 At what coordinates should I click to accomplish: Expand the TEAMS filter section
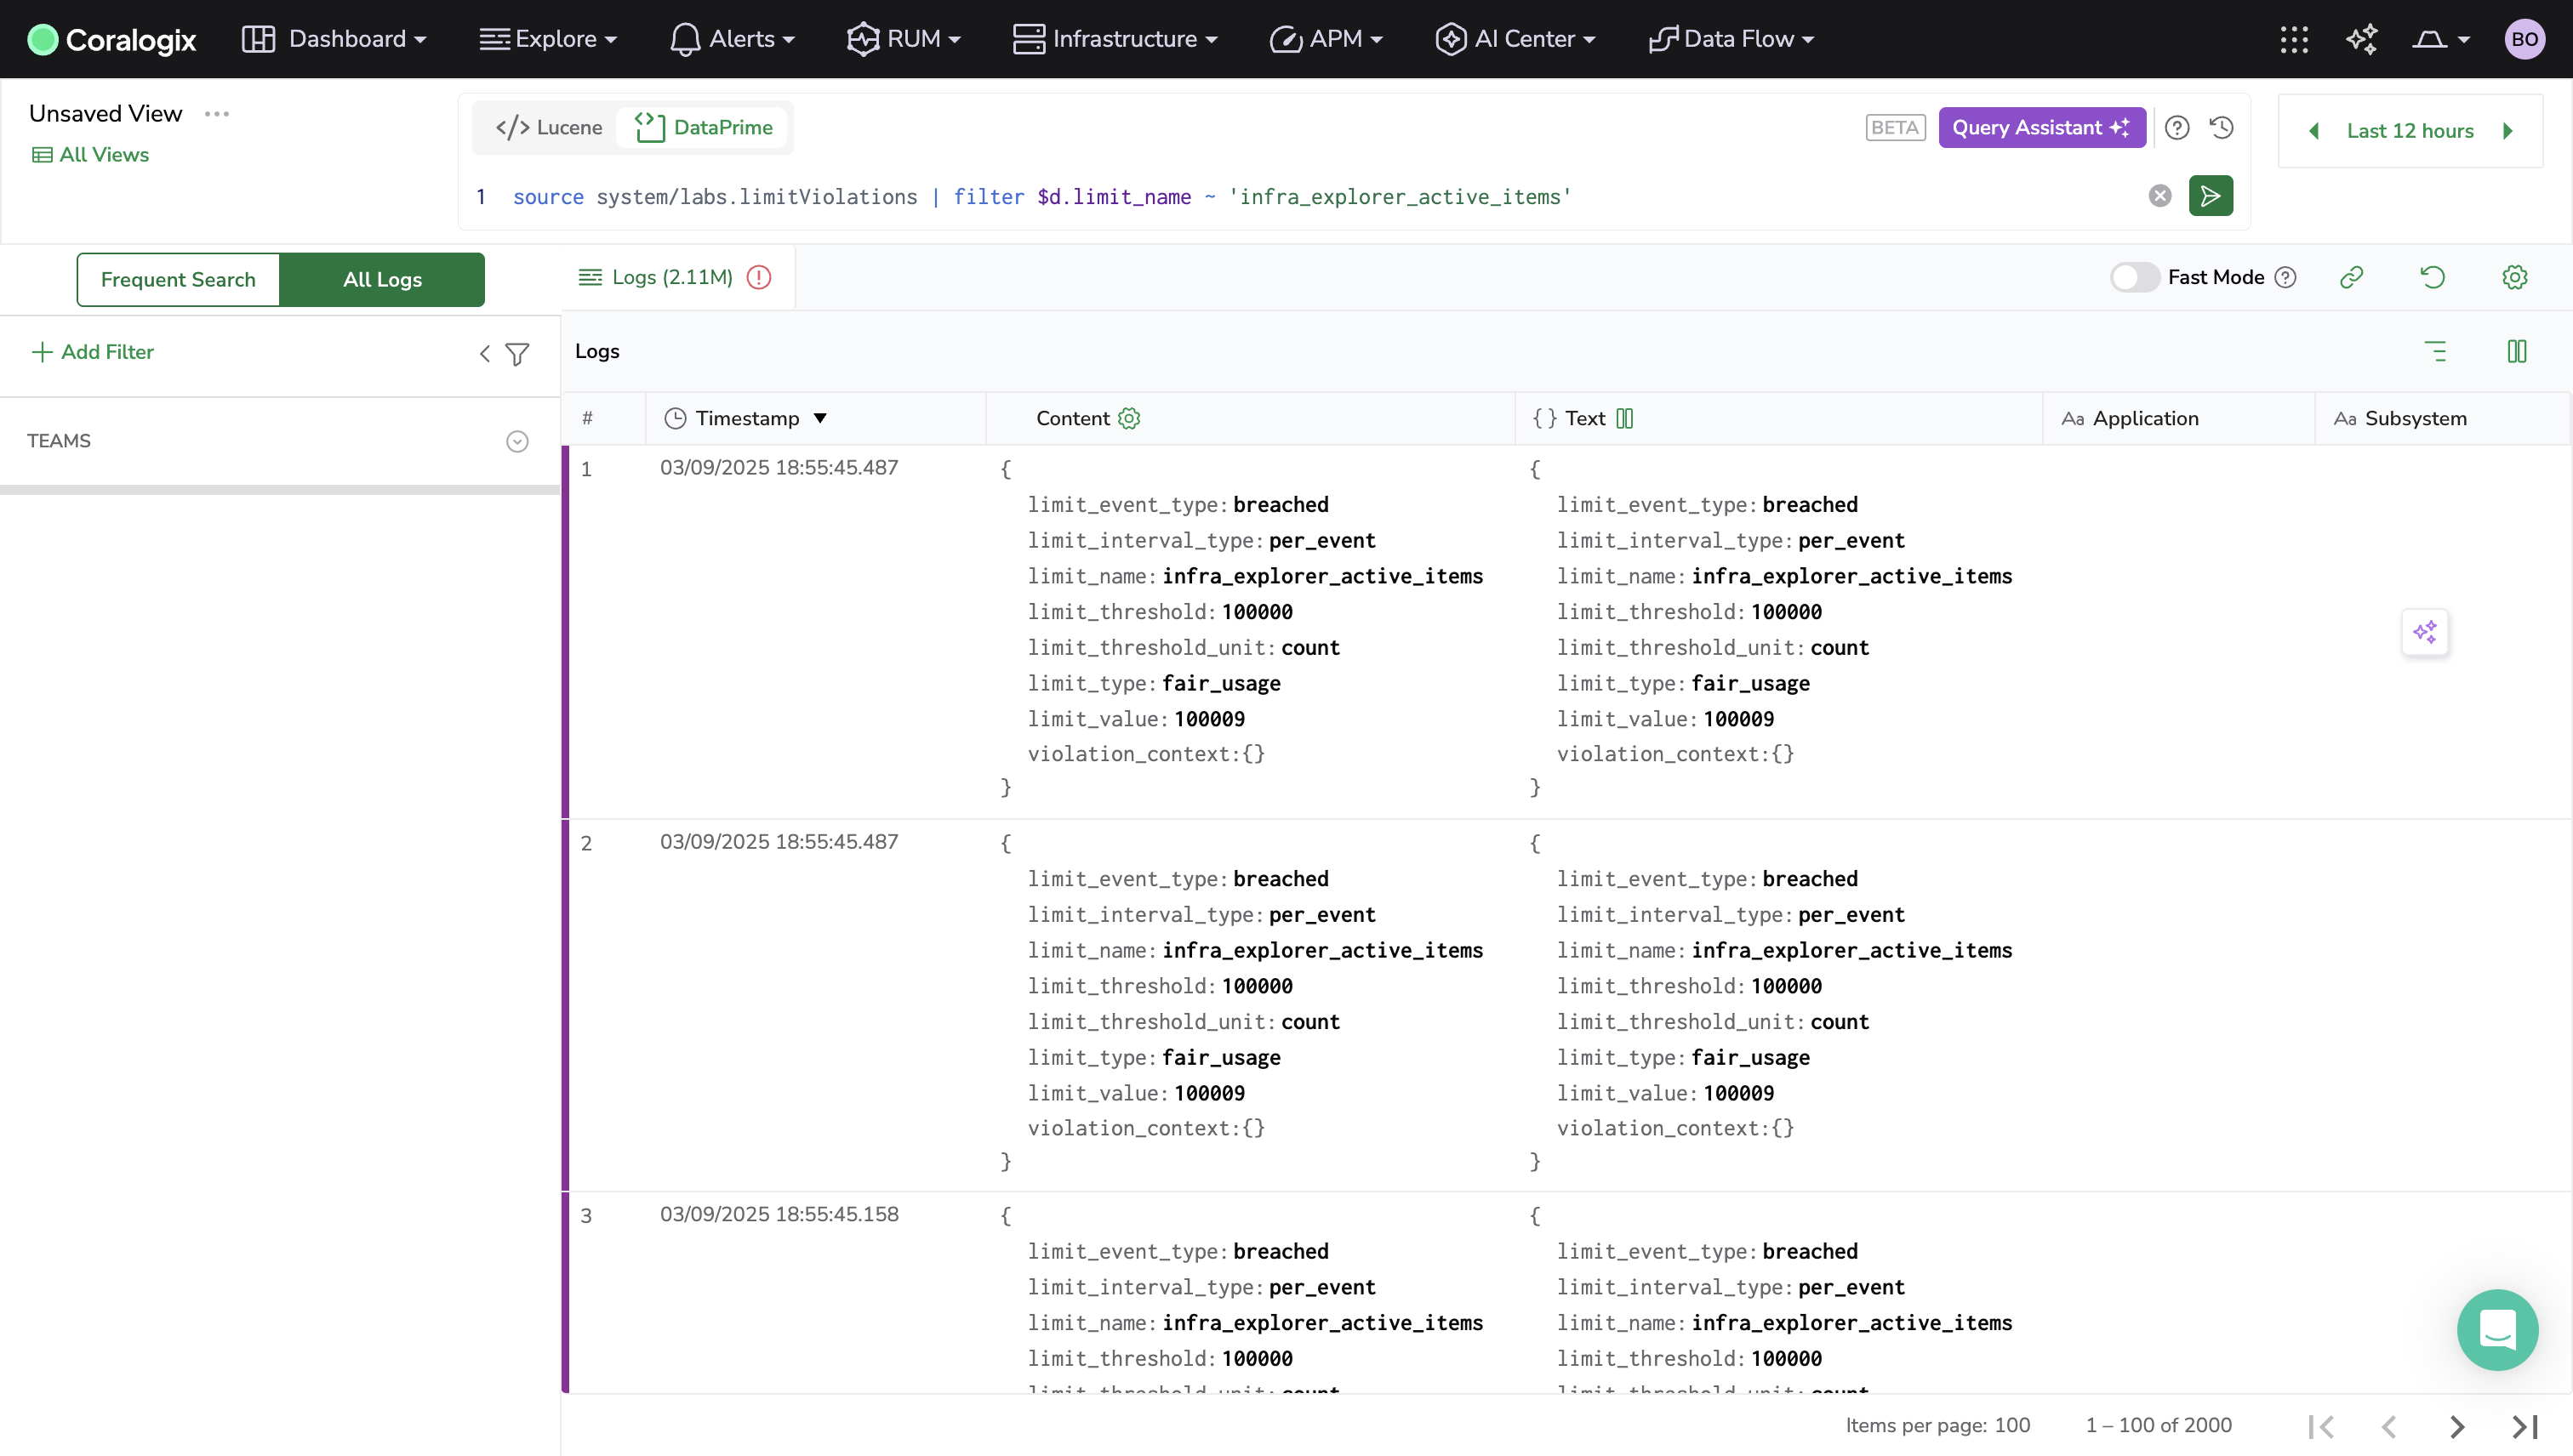click(517, 441)
